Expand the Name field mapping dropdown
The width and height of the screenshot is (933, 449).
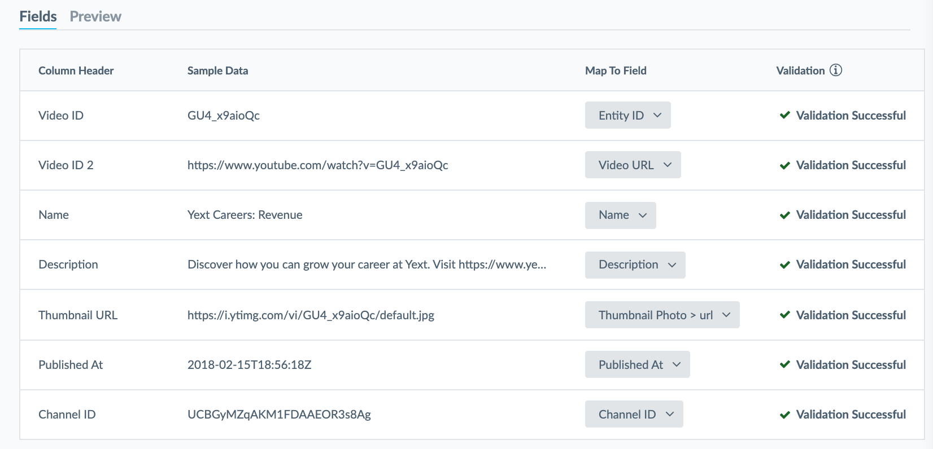(621, 215)
